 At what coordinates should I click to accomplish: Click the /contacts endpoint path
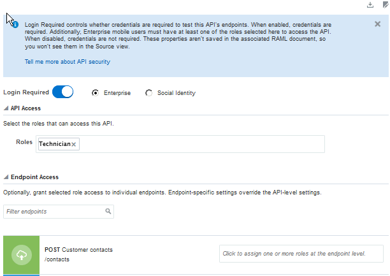tap(57, 259)
